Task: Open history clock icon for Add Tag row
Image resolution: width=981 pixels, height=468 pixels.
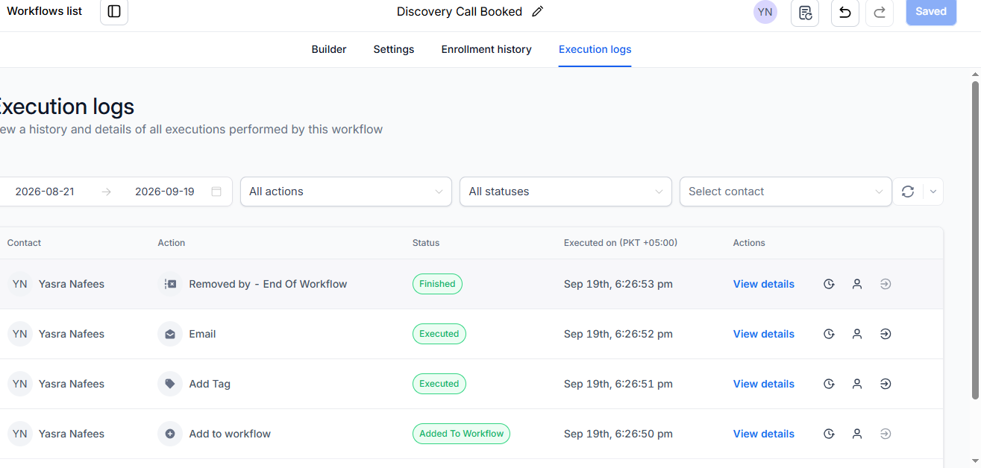Action: 829,384
